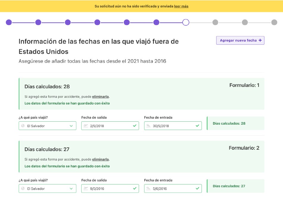Click 'eliminarla' link in Formulario 1

[x=100, y=97]
